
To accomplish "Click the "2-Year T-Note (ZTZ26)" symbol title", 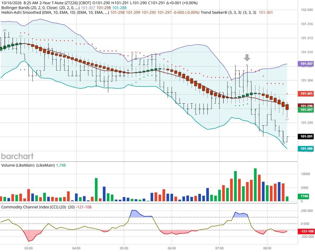I will [x=59, y=3].
